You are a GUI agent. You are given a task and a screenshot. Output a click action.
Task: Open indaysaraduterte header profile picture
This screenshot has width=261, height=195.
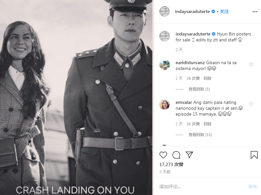[165, 11]
